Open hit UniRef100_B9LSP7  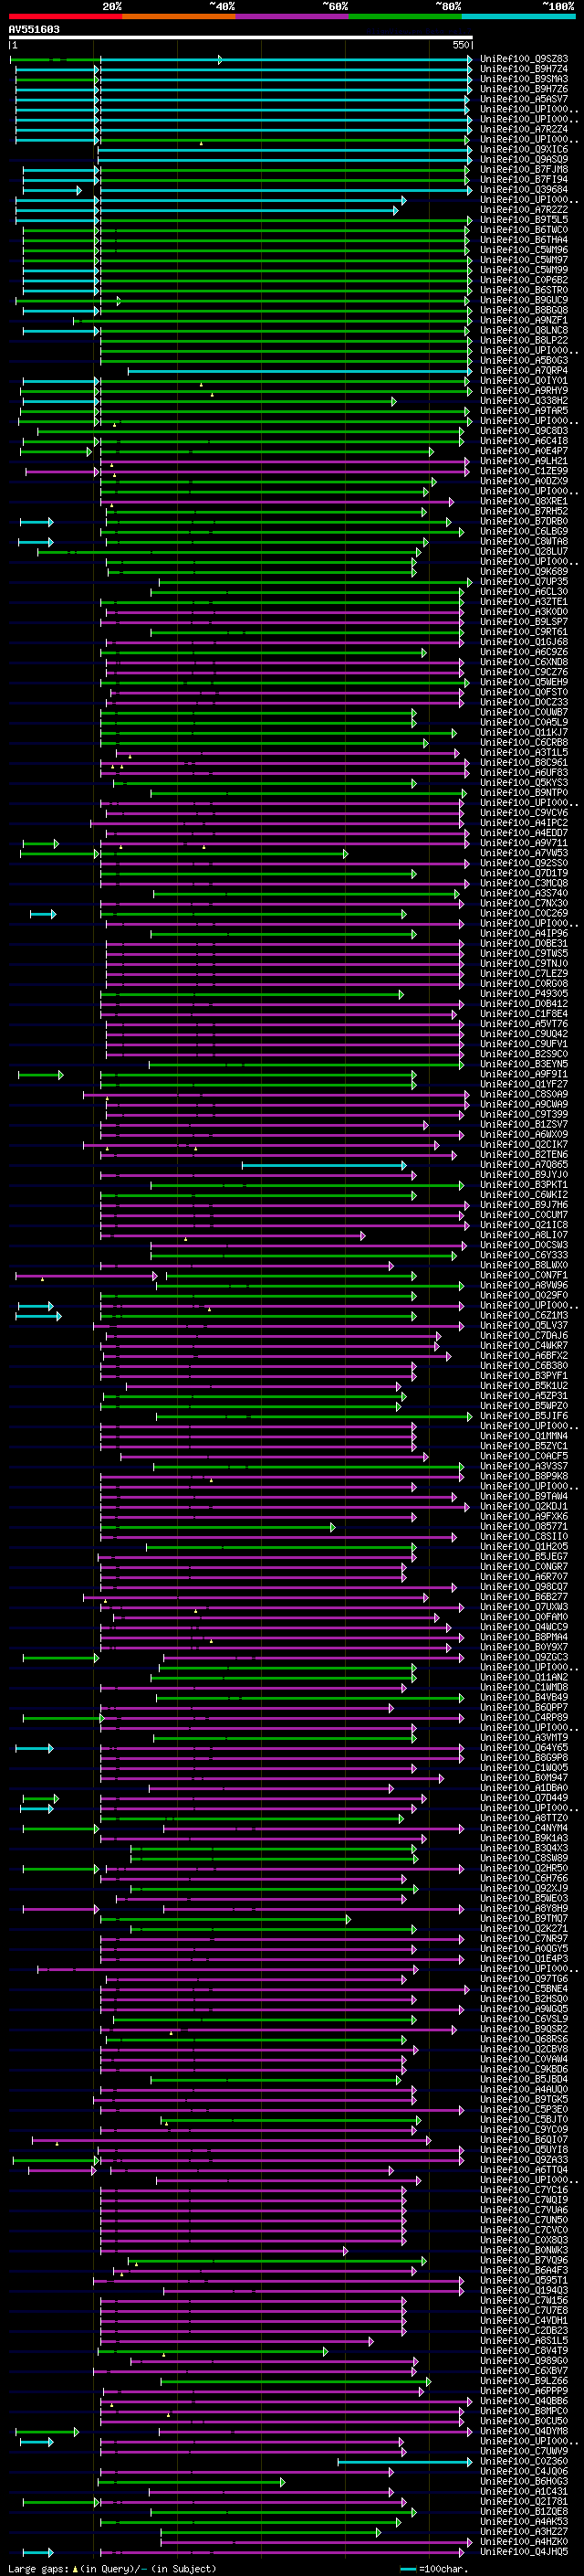524,622
